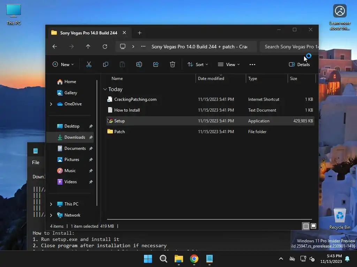Image resolution: width=357 pixels, height=267 pixels.
Task: Sort by the Type column header
Action: click(252, 78)
